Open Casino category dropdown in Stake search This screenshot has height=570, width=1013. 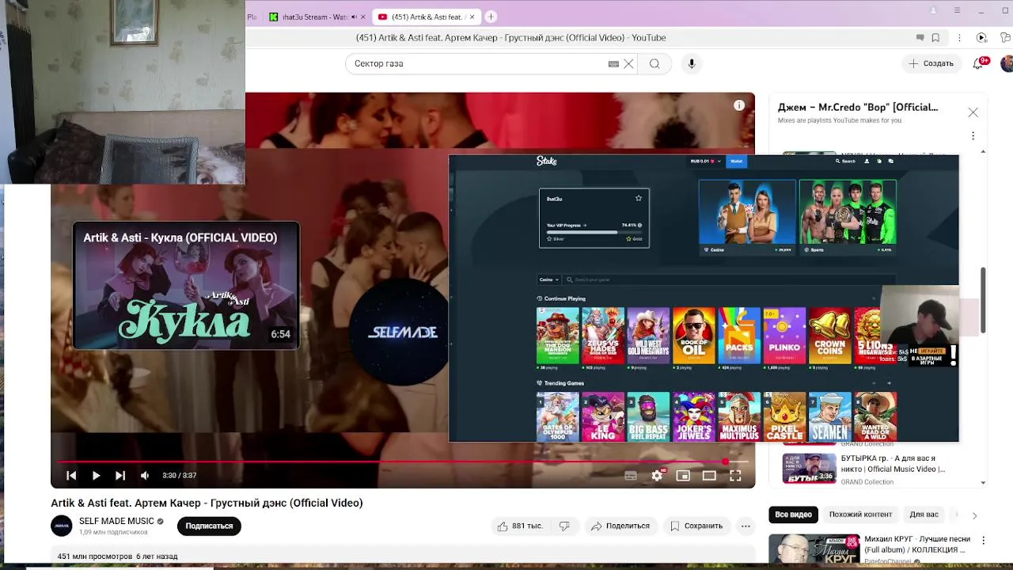[x=549, y=279]
